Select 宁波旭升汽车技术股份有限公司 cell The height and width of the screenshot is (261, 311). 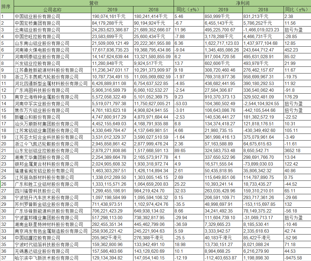(x=53, y=198)
